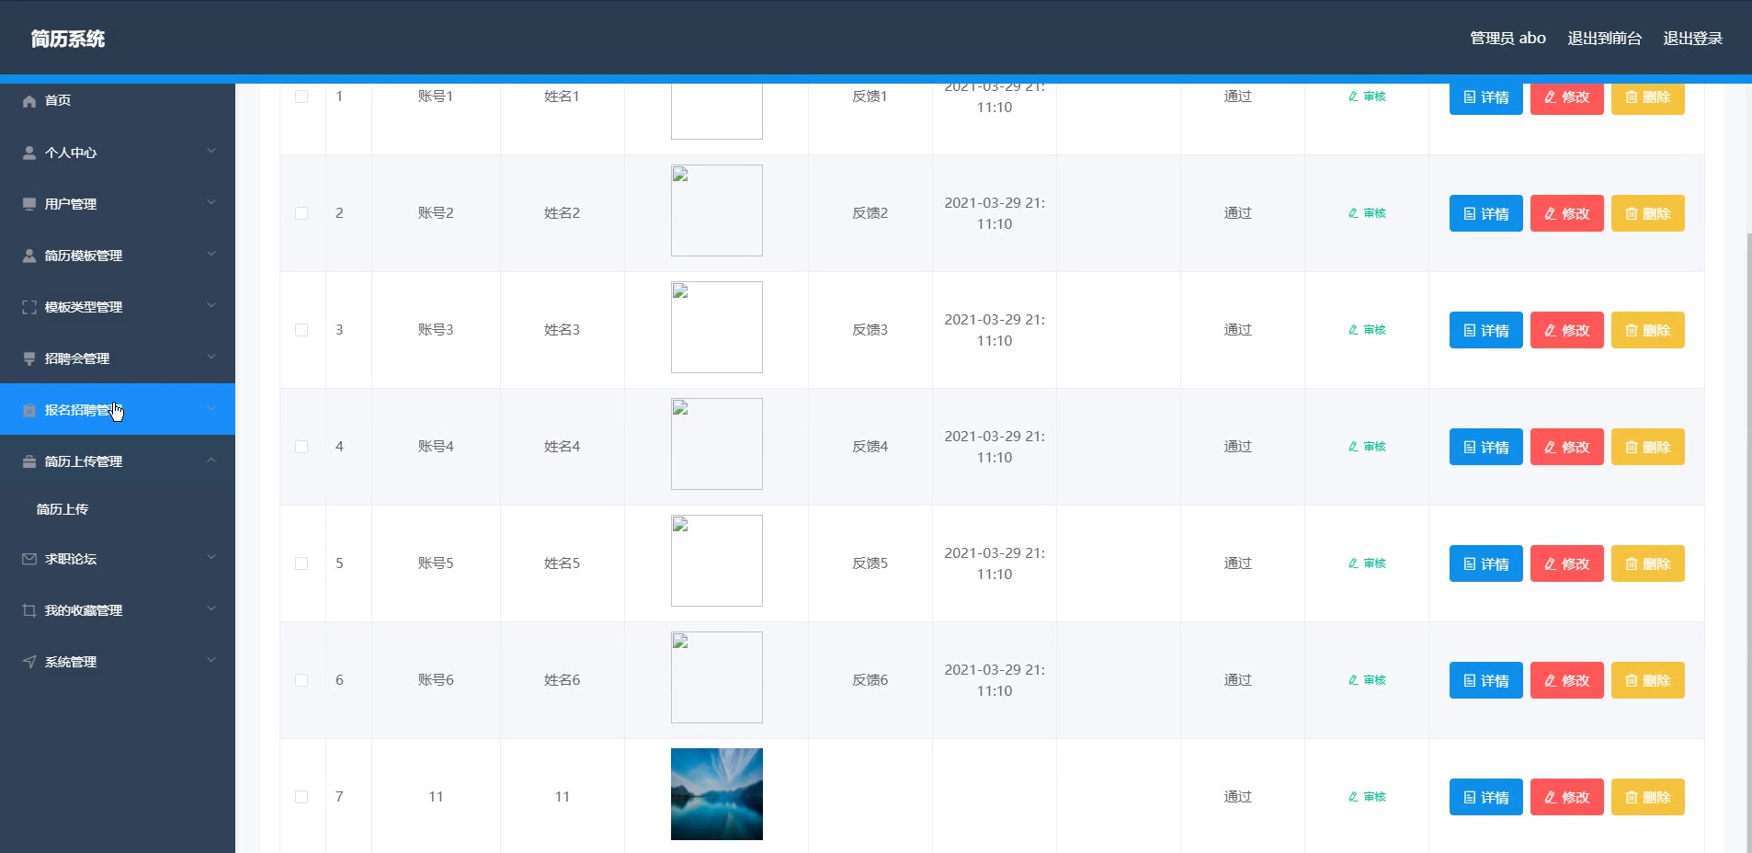Expand the 个人中心 menu arrow
Viewport: 1752px width, 853px height.
(211, 151)
